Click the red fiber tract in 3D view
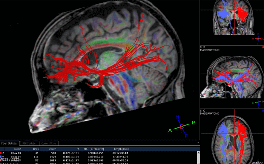264x164 pixels. click(x=75, y=63)
